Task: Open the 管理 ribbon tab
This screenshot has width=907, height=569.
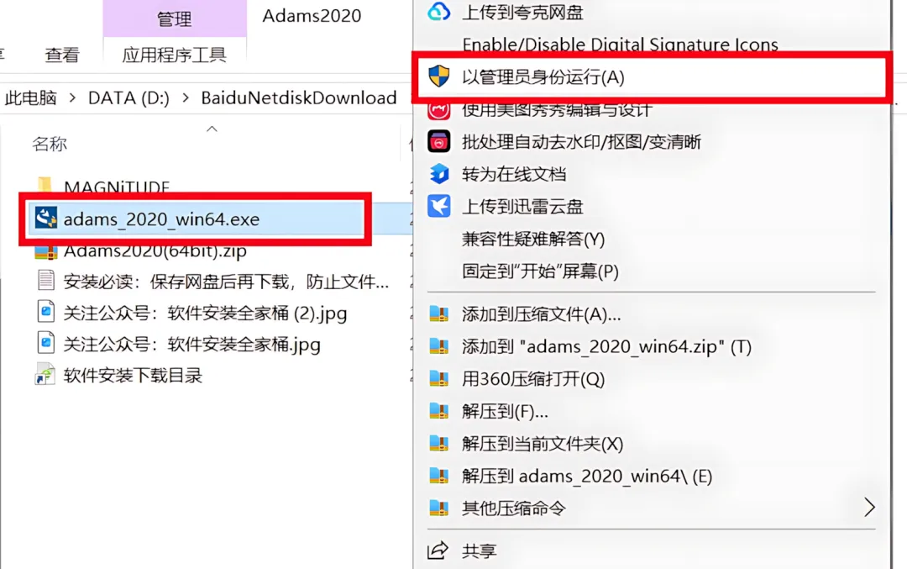Action: click(x=174, y=18)
